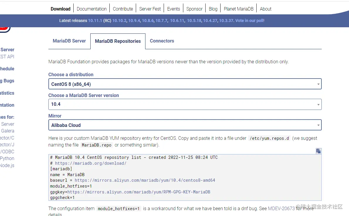Select the MariaDB Repositories tab

click(118, 41)
